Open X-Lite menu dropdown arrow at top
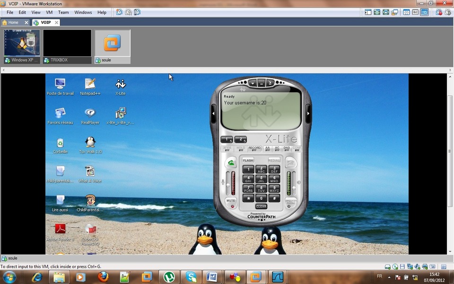The height and width of the screenshot is (284, 454). pos(253,83)
